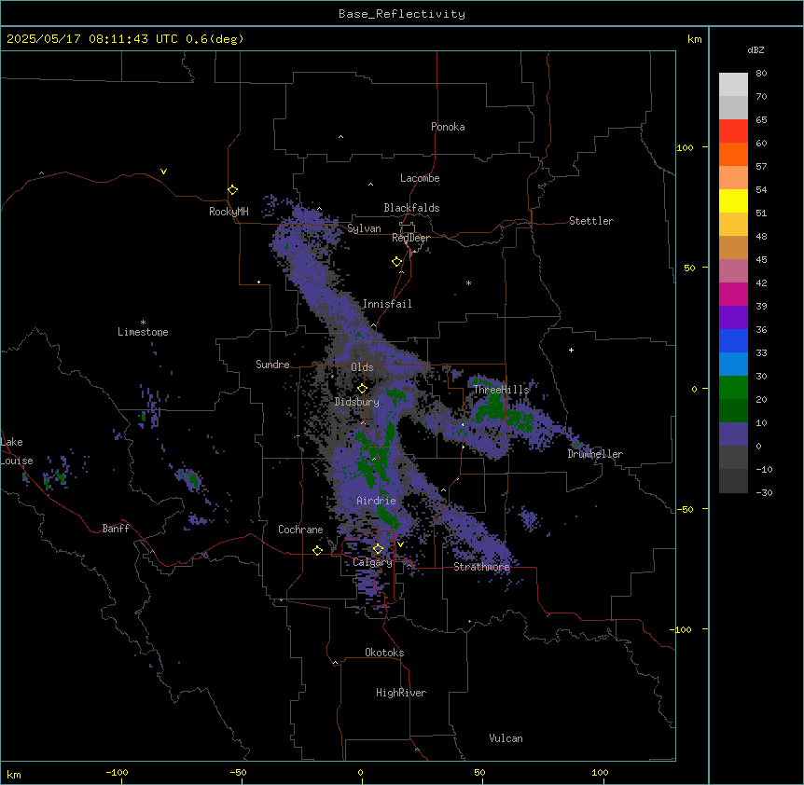The width and height of the screenshot is (804, 785).
Task: Pick the slate purple 10-0 dBZ legend color
Action: (733, 434)
